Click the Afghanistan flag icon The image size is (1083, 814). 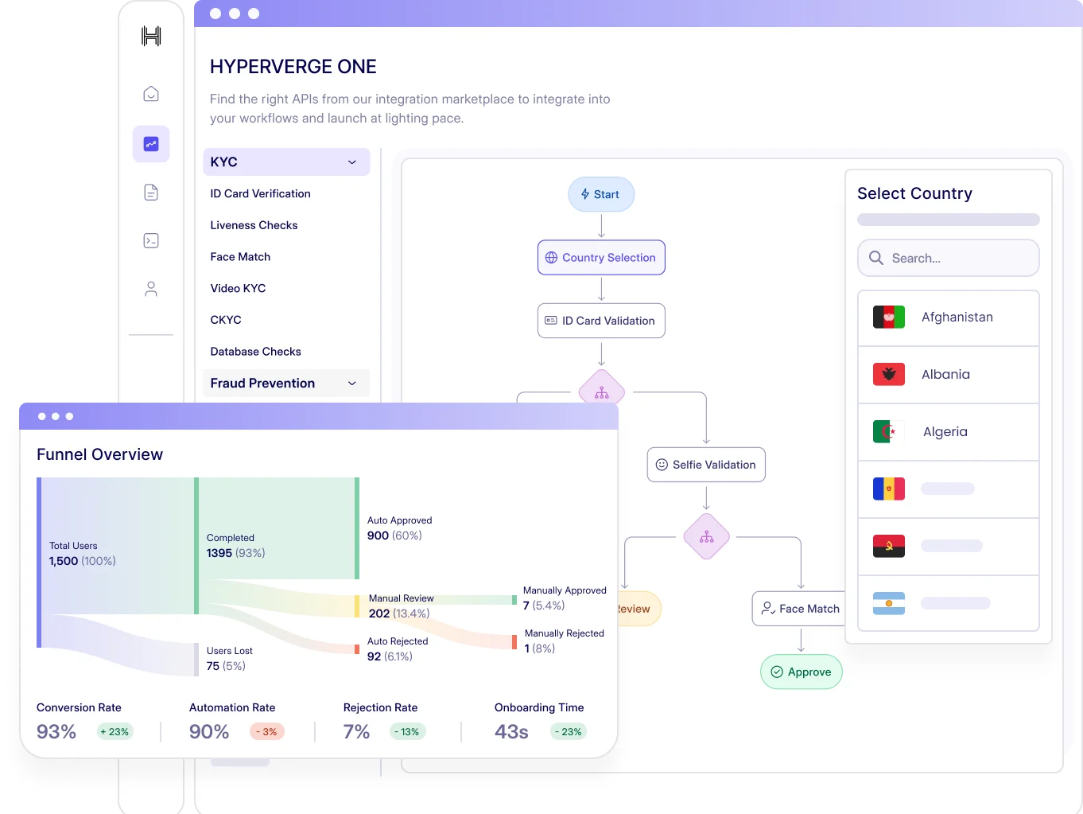889,317
